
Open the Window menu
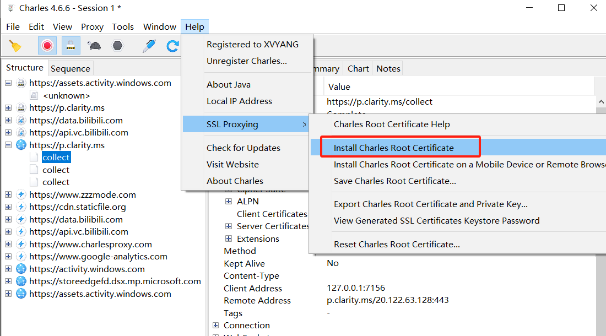160,26
